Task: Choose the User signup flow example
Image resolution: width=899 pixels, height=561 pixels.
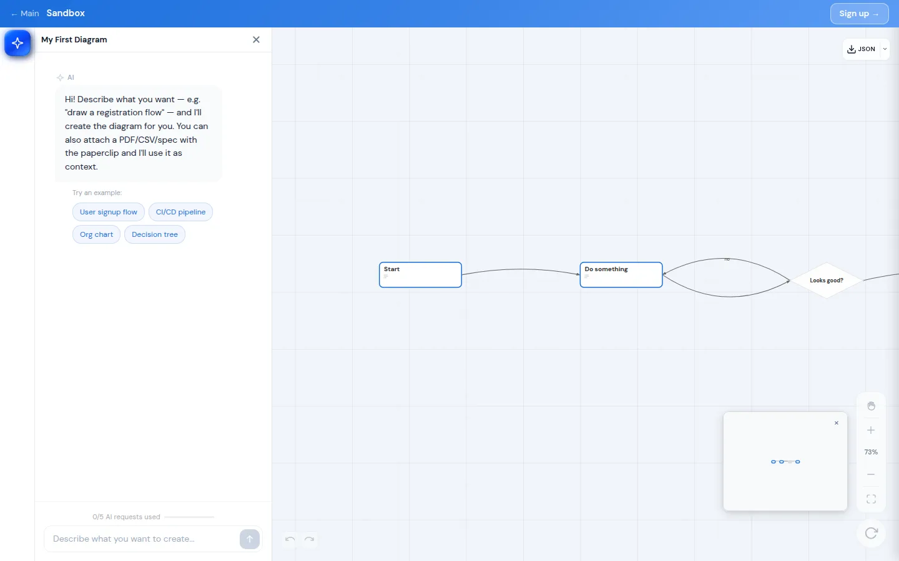Action: pos(109,212)
